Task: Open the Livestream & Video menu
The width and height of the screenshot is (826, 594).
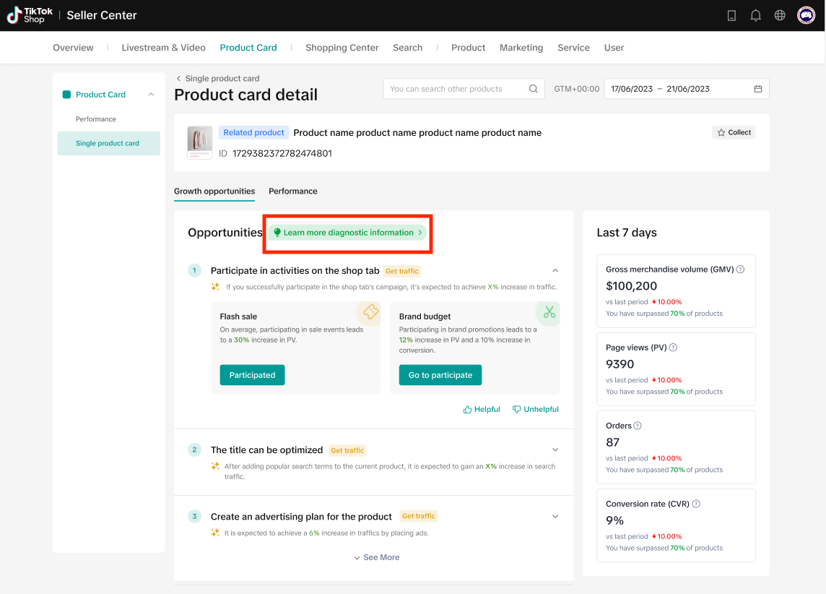Action: click(x=163, y=48)
